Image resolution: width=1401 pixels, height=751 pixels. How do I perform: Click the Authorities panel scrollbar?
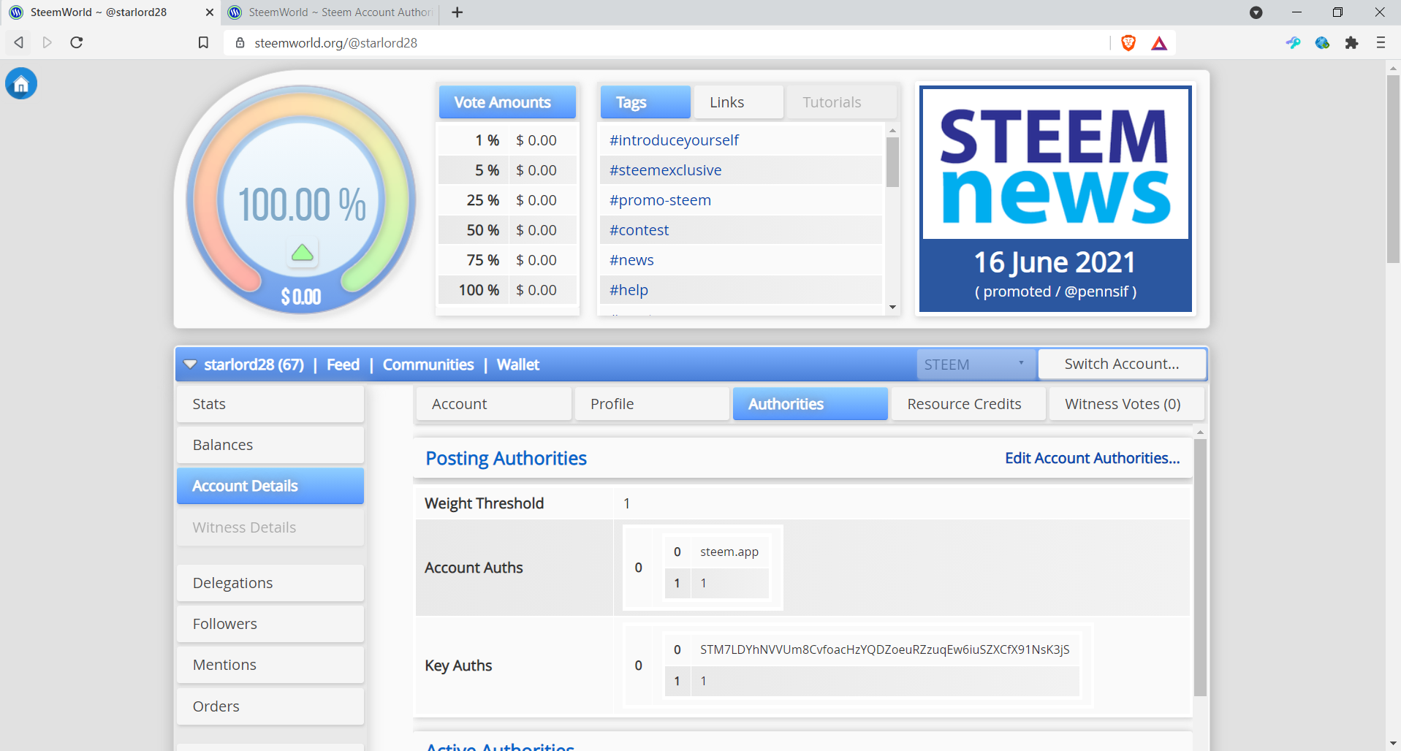[x=1200, y=567]
